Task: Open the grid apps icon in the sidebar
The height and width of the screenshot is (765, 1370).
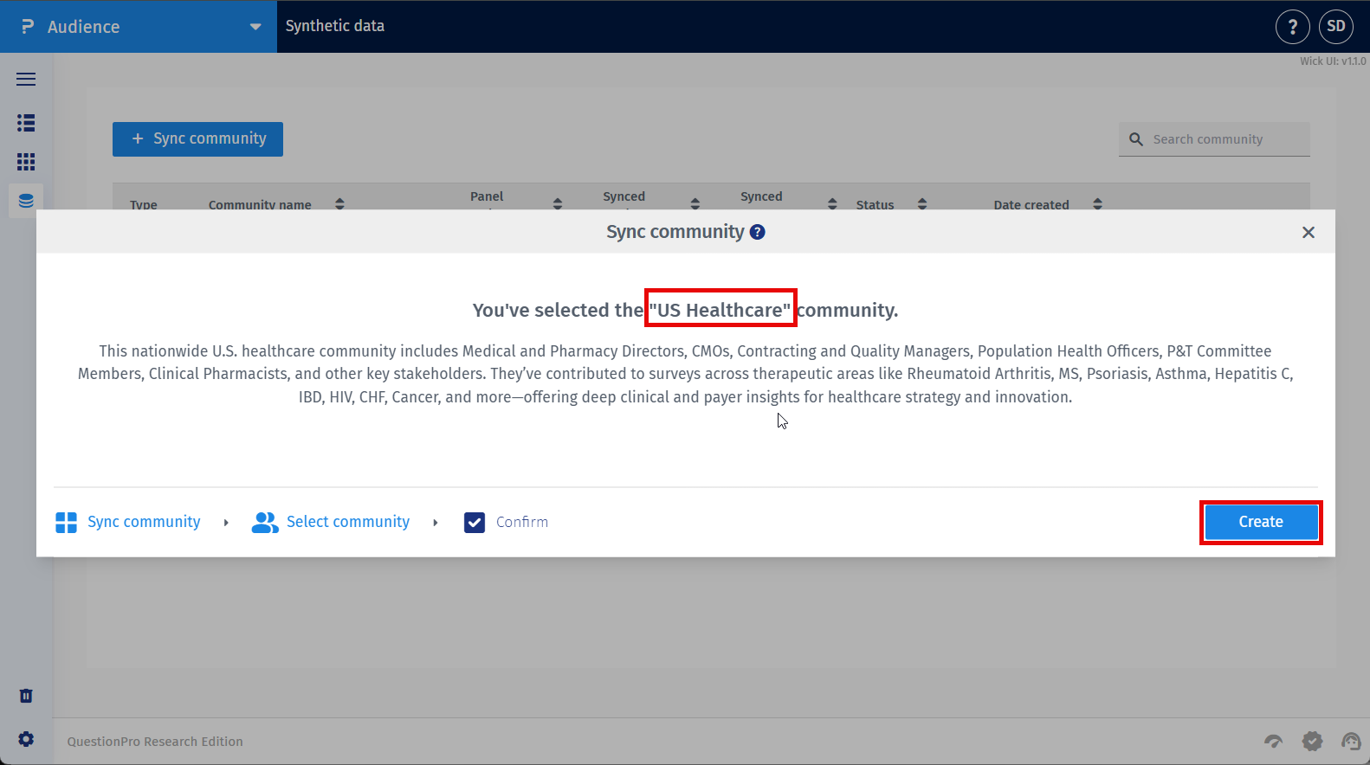Action: [x=26, y=162]
